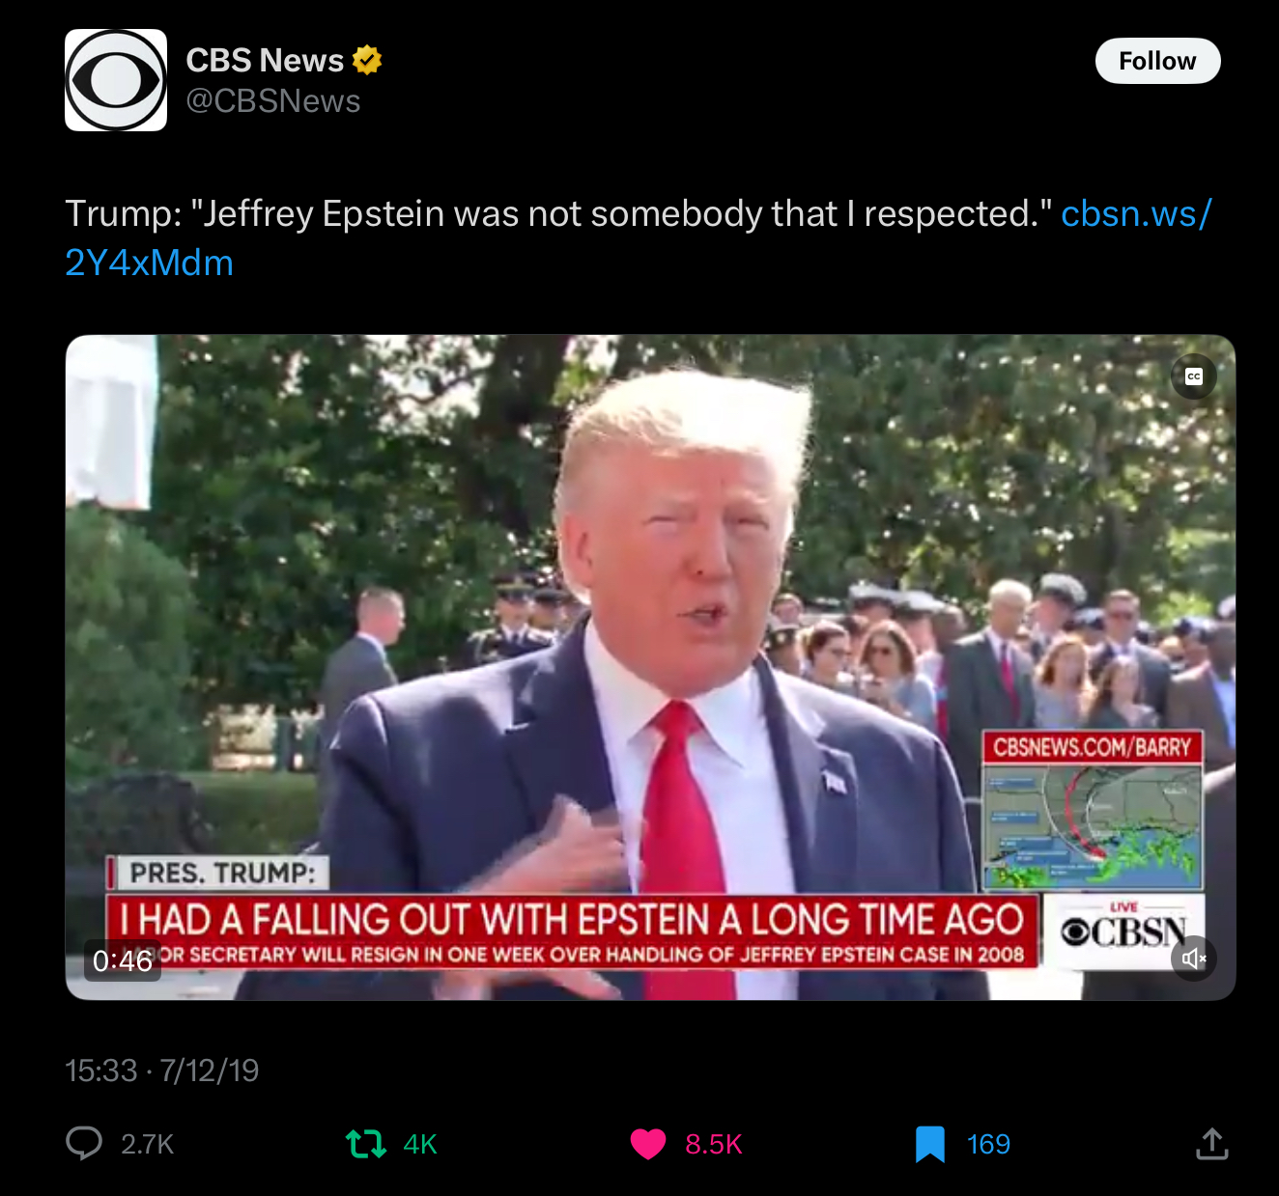Open the CBS News profile avatar
The image size is (1279, 1196).
tap(116, 80)
